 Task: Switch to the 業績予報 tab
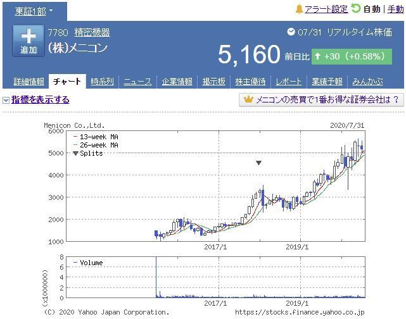327,82
